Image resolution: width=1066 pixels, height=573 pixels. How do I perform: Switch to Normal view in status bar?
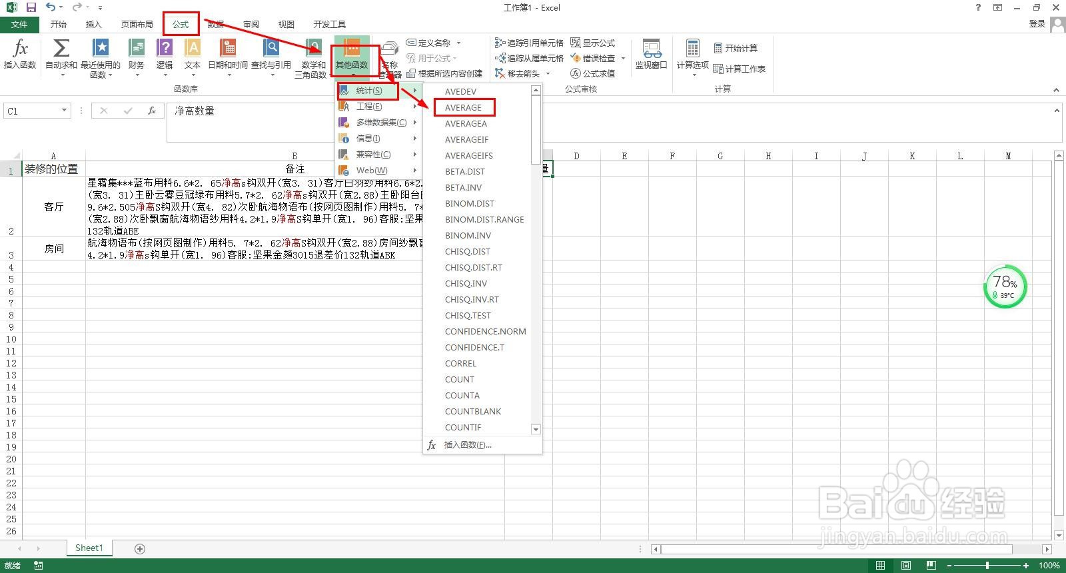881,566
